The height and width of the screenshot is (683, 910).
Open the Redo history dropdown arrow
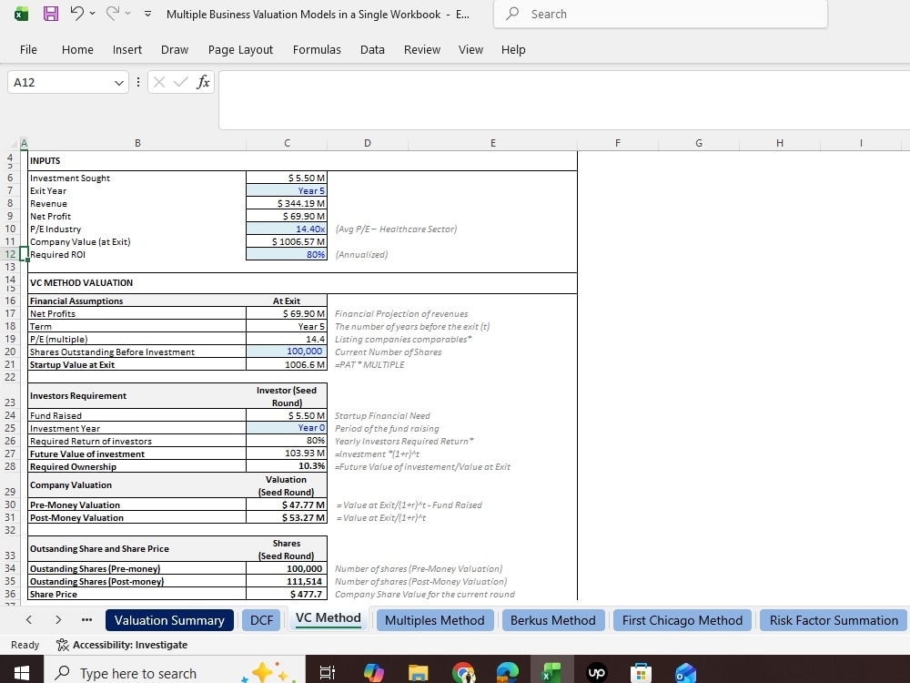[x=127, y=14]
